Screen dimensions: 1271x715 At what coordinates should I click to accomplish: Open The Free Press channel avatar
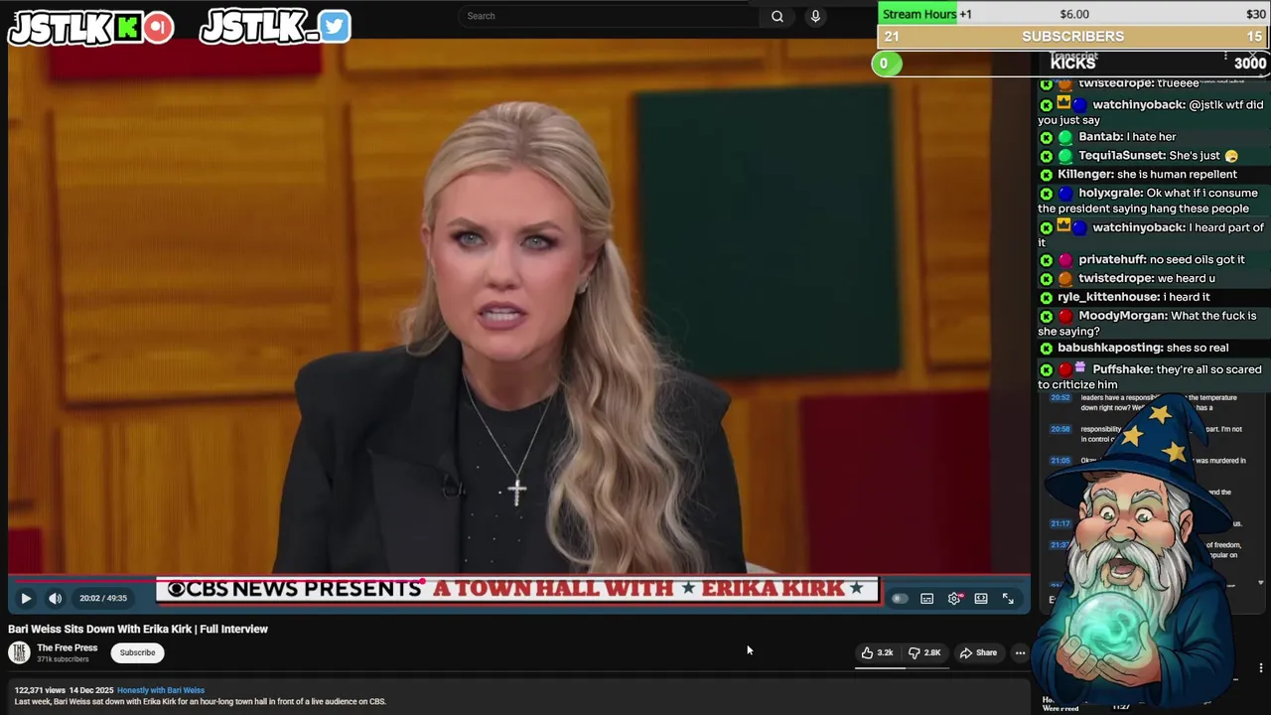tap(19, 652)
